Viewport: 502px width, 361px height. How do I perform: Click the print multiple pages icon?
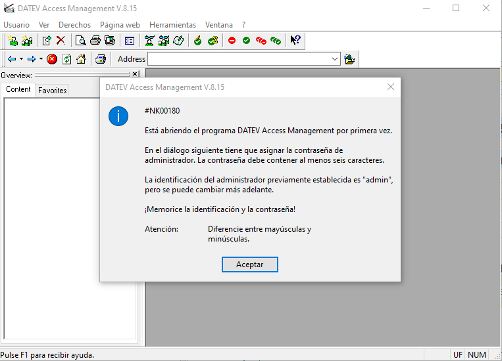[110, 41]
